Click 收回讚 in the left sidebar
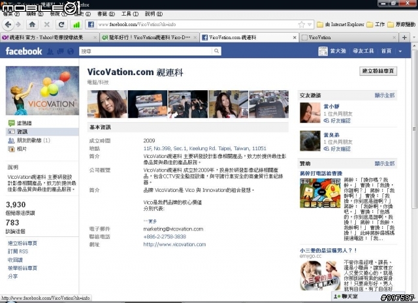Viewport: 418px width, 303px height. (15, 259)
